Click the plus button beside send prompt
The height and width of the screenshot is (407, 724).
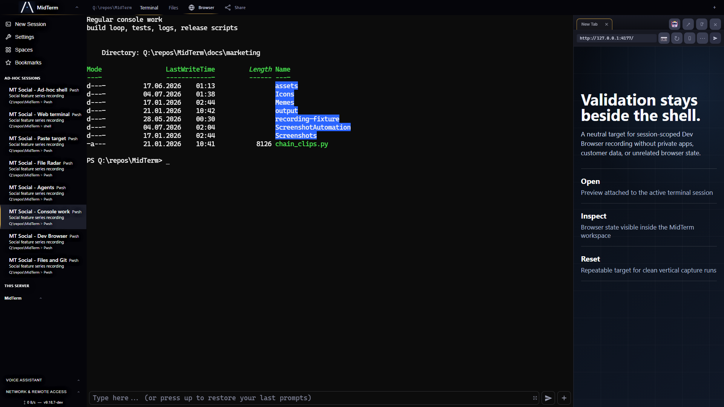[x=564, y=398]
